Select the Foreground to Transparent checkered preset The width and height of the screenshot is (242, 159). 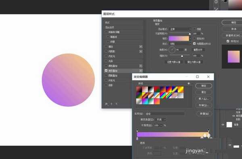tap(145, 89)
